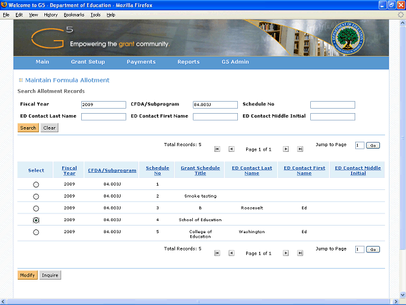
Task: Click last page icon in bottom pagination
Action: pos(300,253)
